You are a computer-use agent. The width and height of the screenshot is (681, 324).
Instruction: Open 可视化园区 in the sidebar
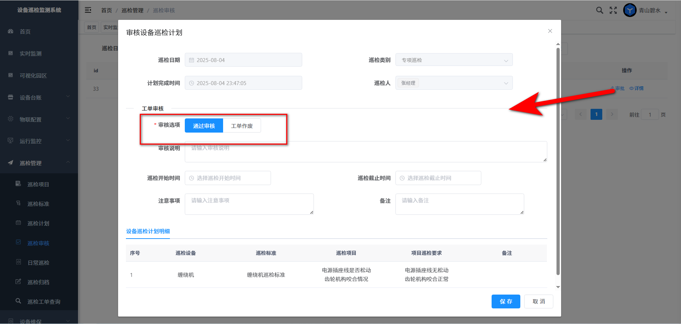tap(33, 76)
